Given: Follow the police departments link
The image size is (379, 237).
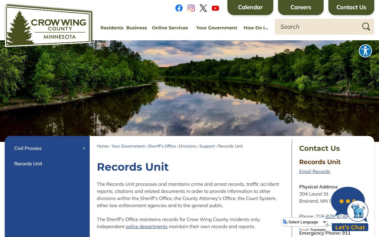Looking at the screenshot, I should coord(147,227).
